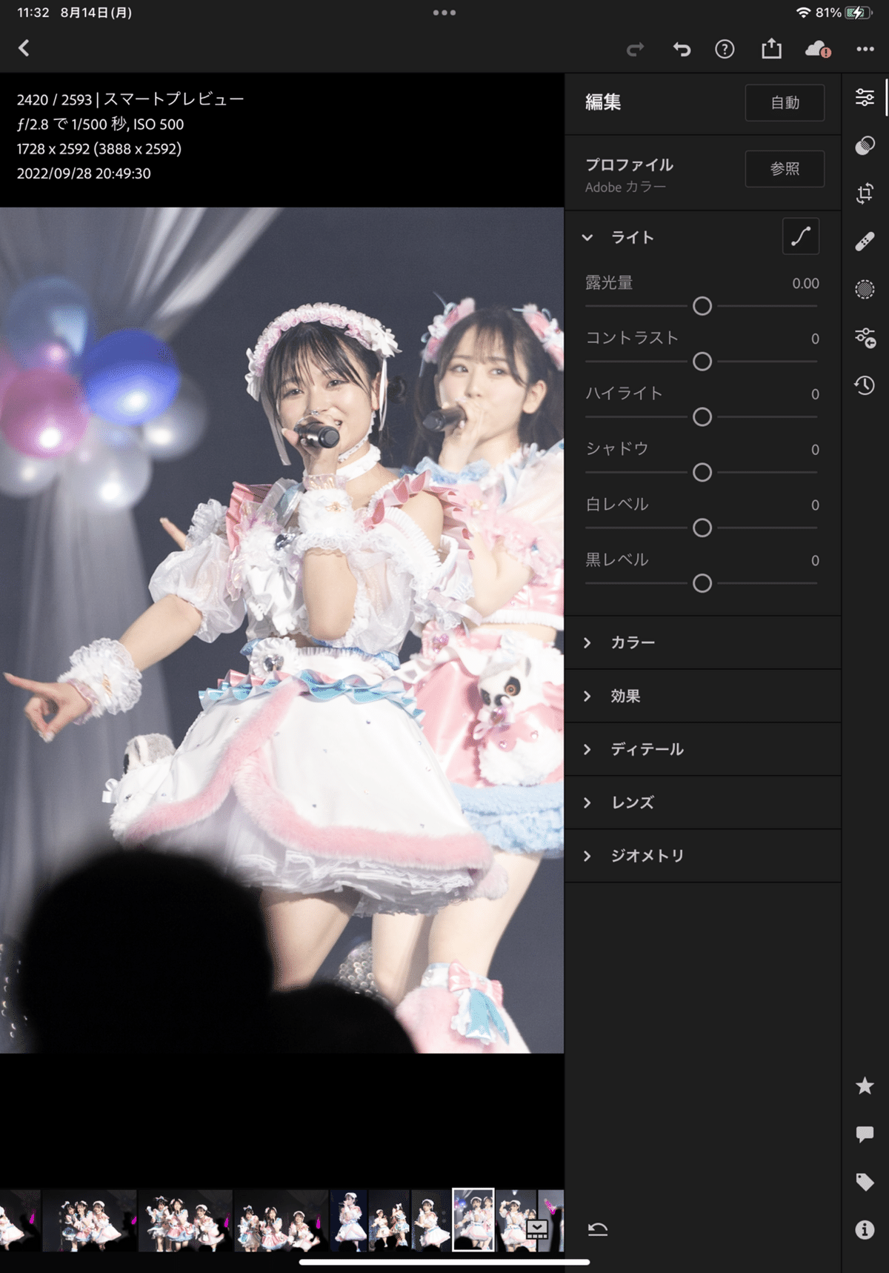Tap the 白レベル slider handle
The height and width of the screenshot is (1273, 889).
pyautogui.click(x=702, y=528)
